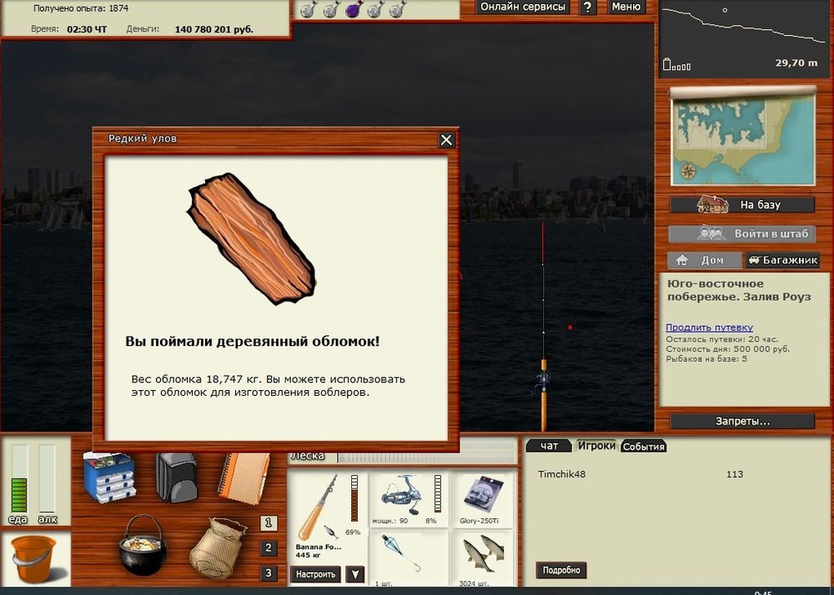
Task: Open the tackle box icon
Action: point(109,477)
